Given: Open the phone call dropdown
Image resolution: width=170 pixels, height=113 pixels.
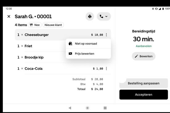Looking at the screenshot, I should click(x=104, y=17).
